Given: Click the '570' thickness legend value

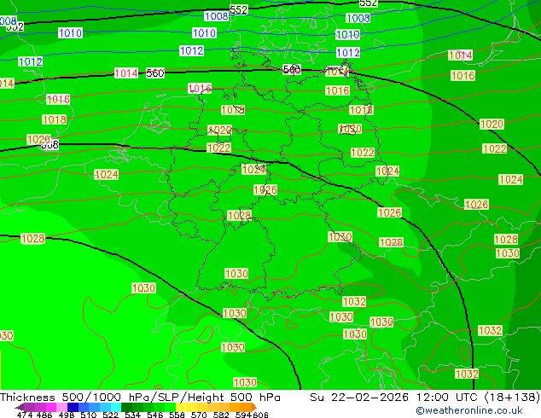Looking at the screenshot, I should click(x=199, y=415).
